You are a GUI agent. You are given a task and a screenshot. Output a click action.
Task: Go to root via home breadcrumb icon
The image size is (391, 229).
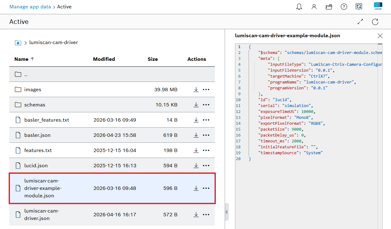(x=18, y=43)
